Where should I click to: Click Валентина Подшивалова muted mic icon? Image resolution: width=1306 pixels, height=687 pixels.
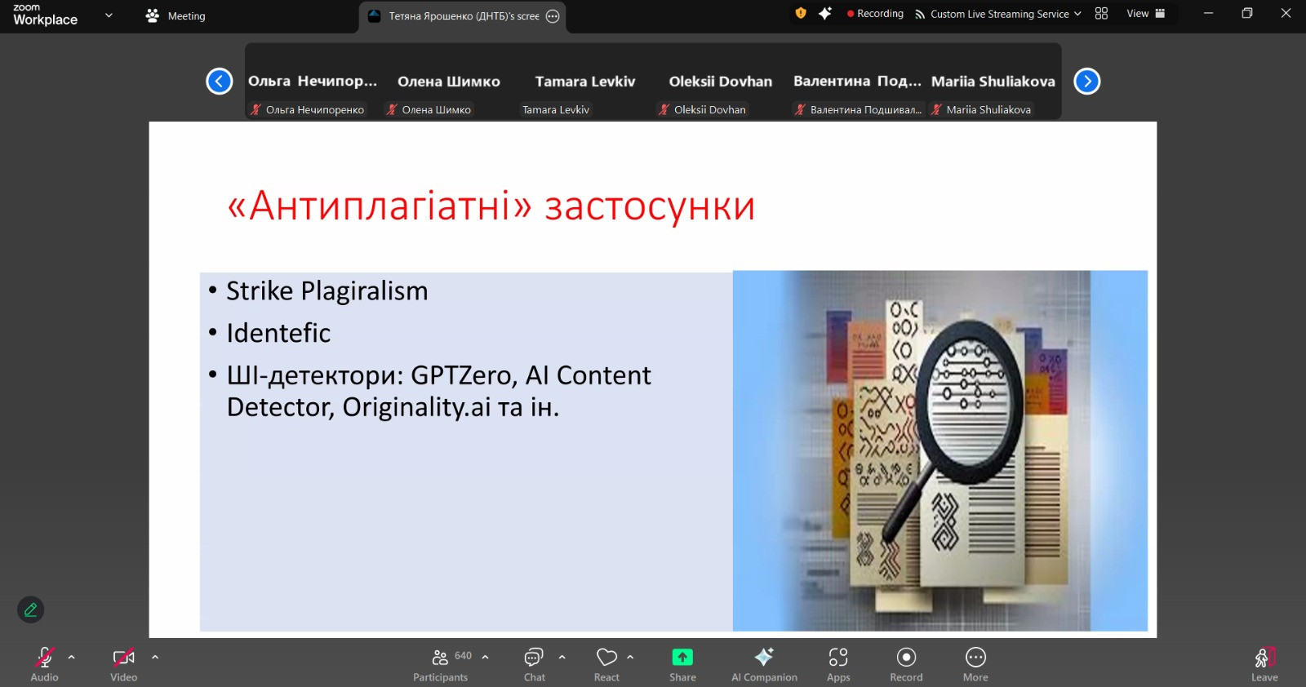point(801,109)
